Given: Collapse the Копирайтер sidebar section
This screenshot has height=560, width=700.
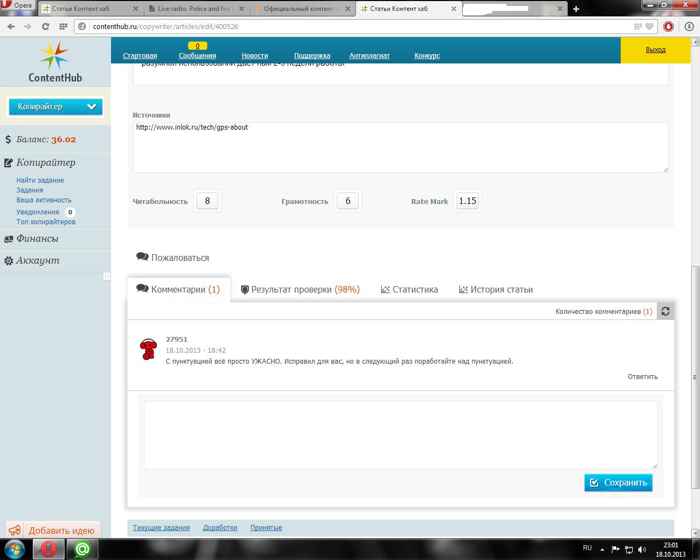Looking at the screenshot, I should (46, 162).
